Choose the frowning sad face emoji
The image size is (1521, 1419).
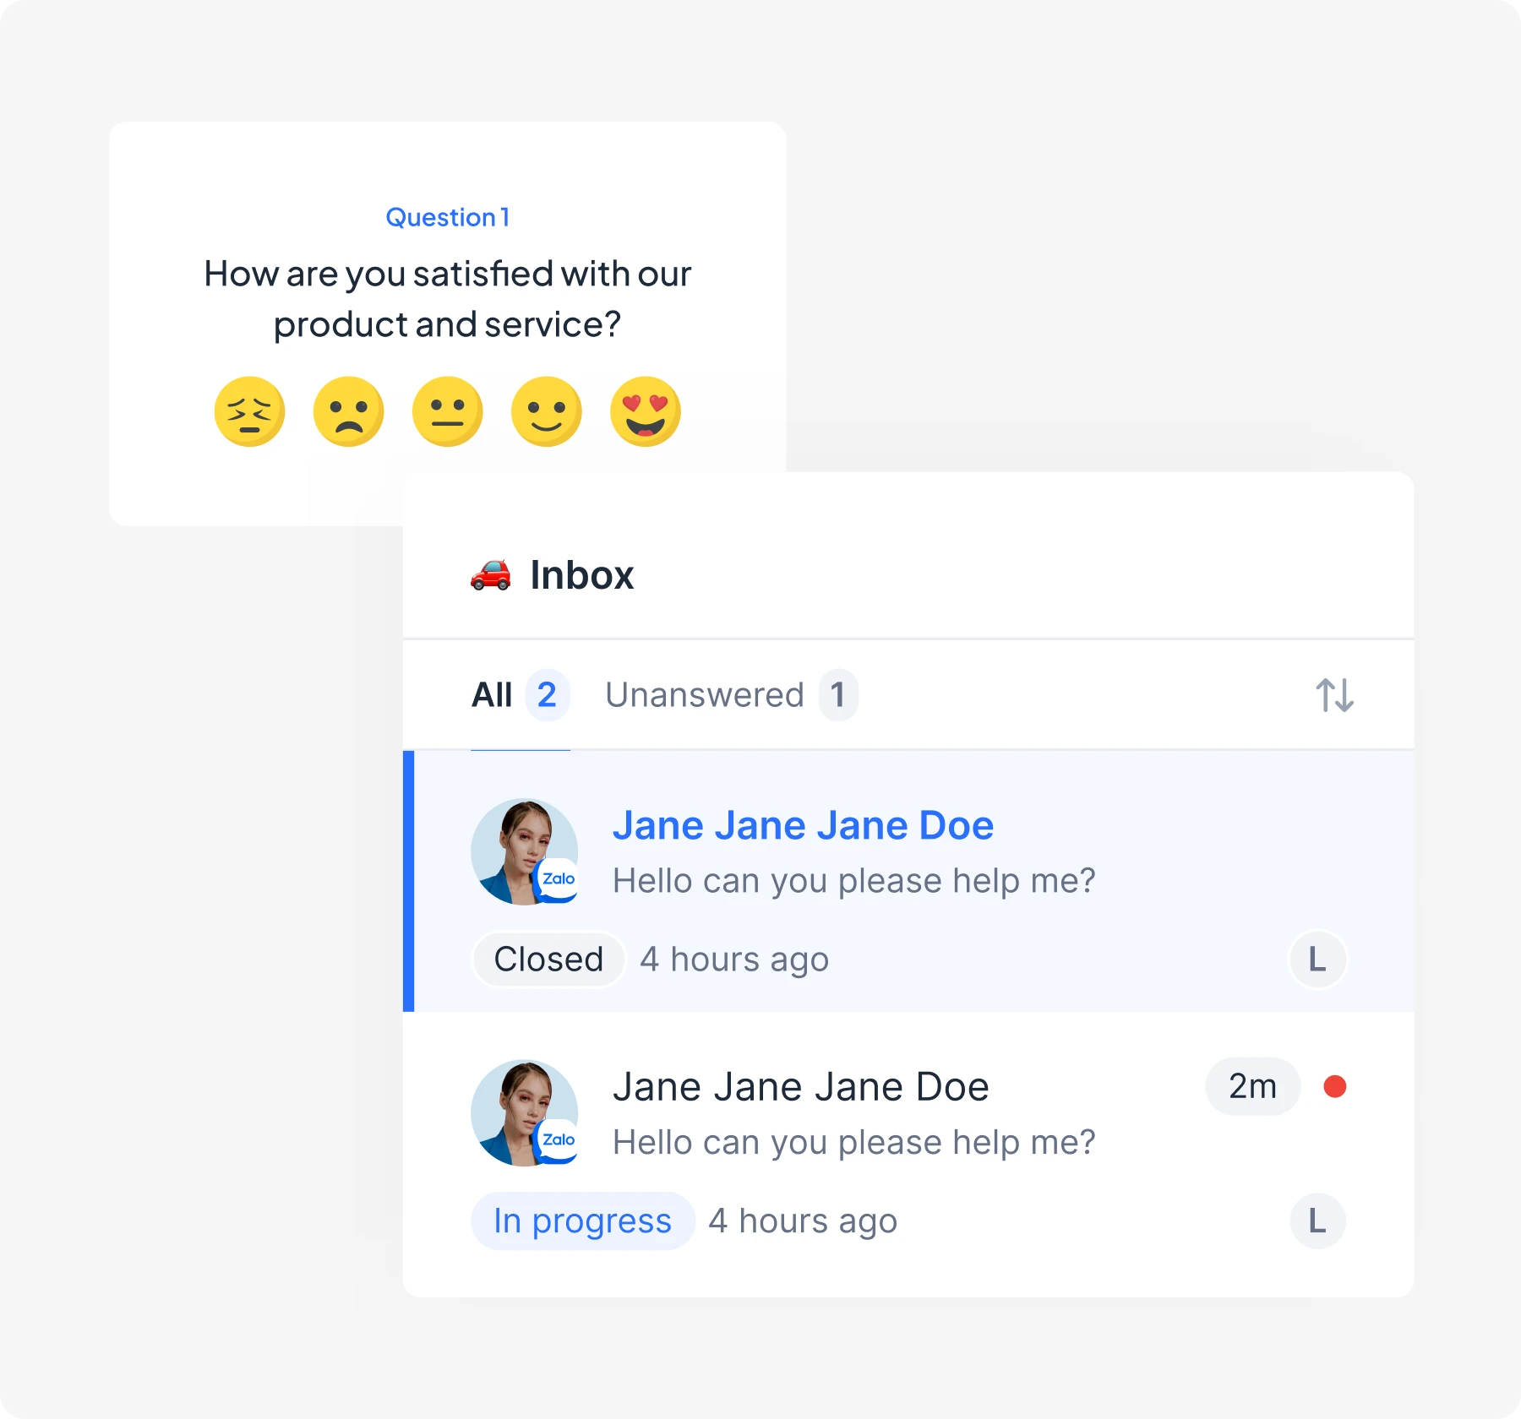(348, 411)
